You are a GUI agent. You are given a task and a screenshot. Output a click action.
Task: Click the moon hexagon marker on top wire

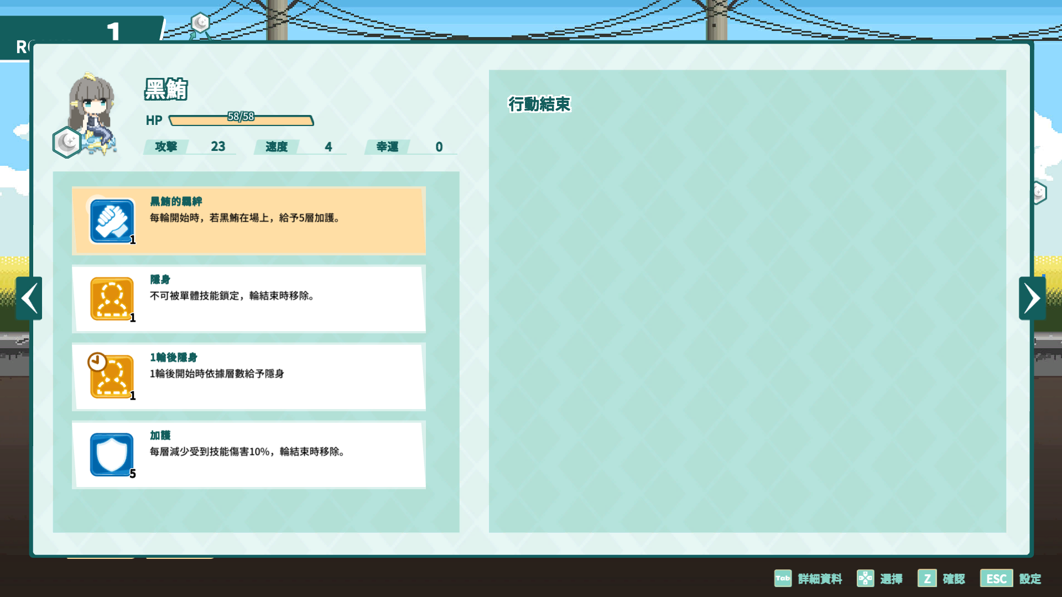(200, 23)
